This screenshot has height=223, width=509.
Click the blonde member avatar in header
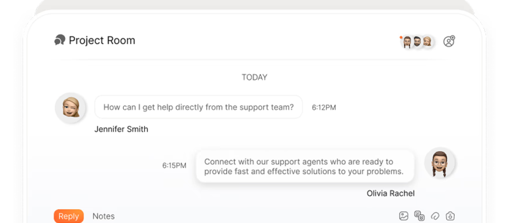(427, 42)
